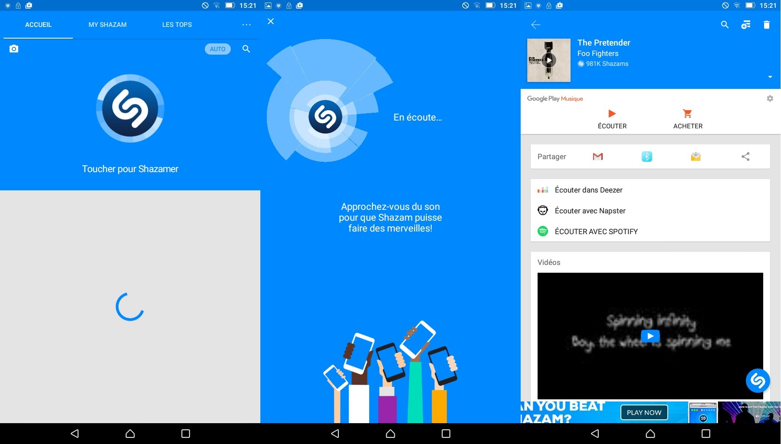The image size is (781, 444).
Task: Select ÉCOUTER AVEC SPOTIFY
Action: click(596, 232)
